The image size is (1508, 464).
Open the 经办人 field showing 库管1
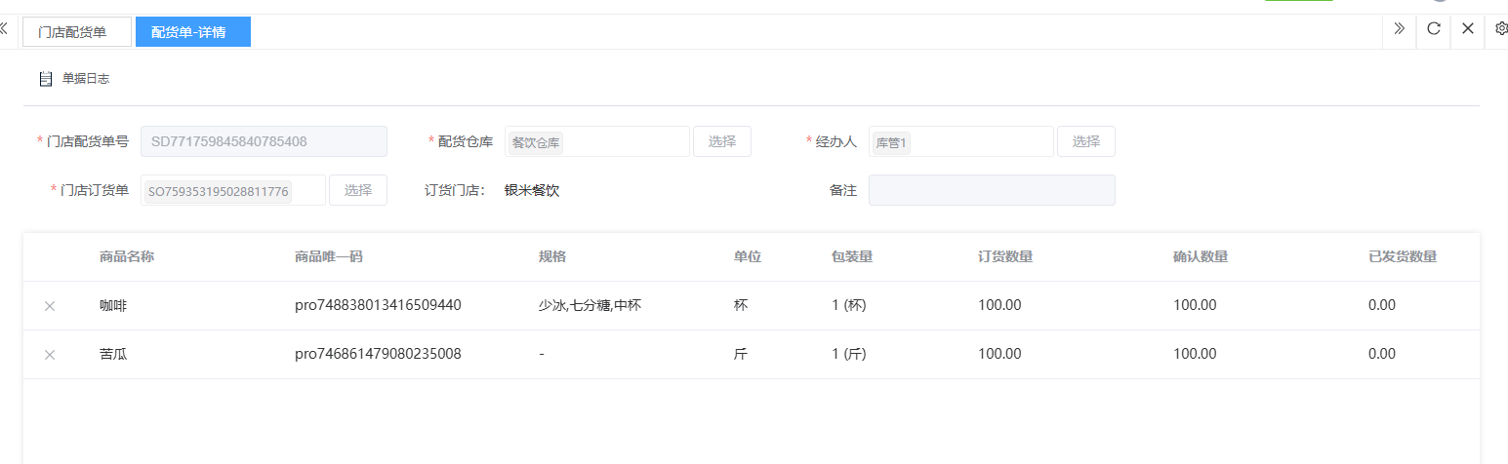[960, 142]
